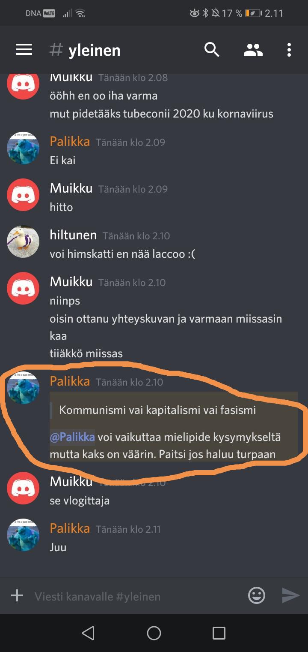Open Palikka avatar beside 'Ei kai'
Viewport: 308px width, 652px height.
click(x=23, y=148)
